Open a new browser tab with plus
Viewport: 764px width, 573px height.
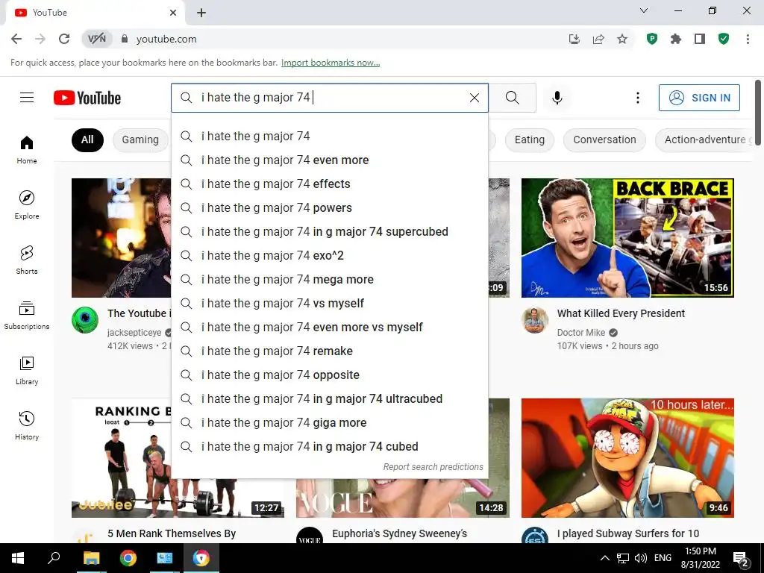pos(201,13)
